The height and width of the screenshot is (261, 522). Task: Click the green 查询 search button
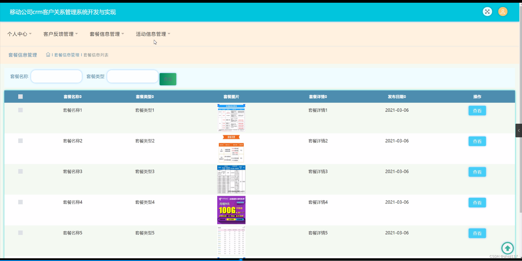click(168, 79)
